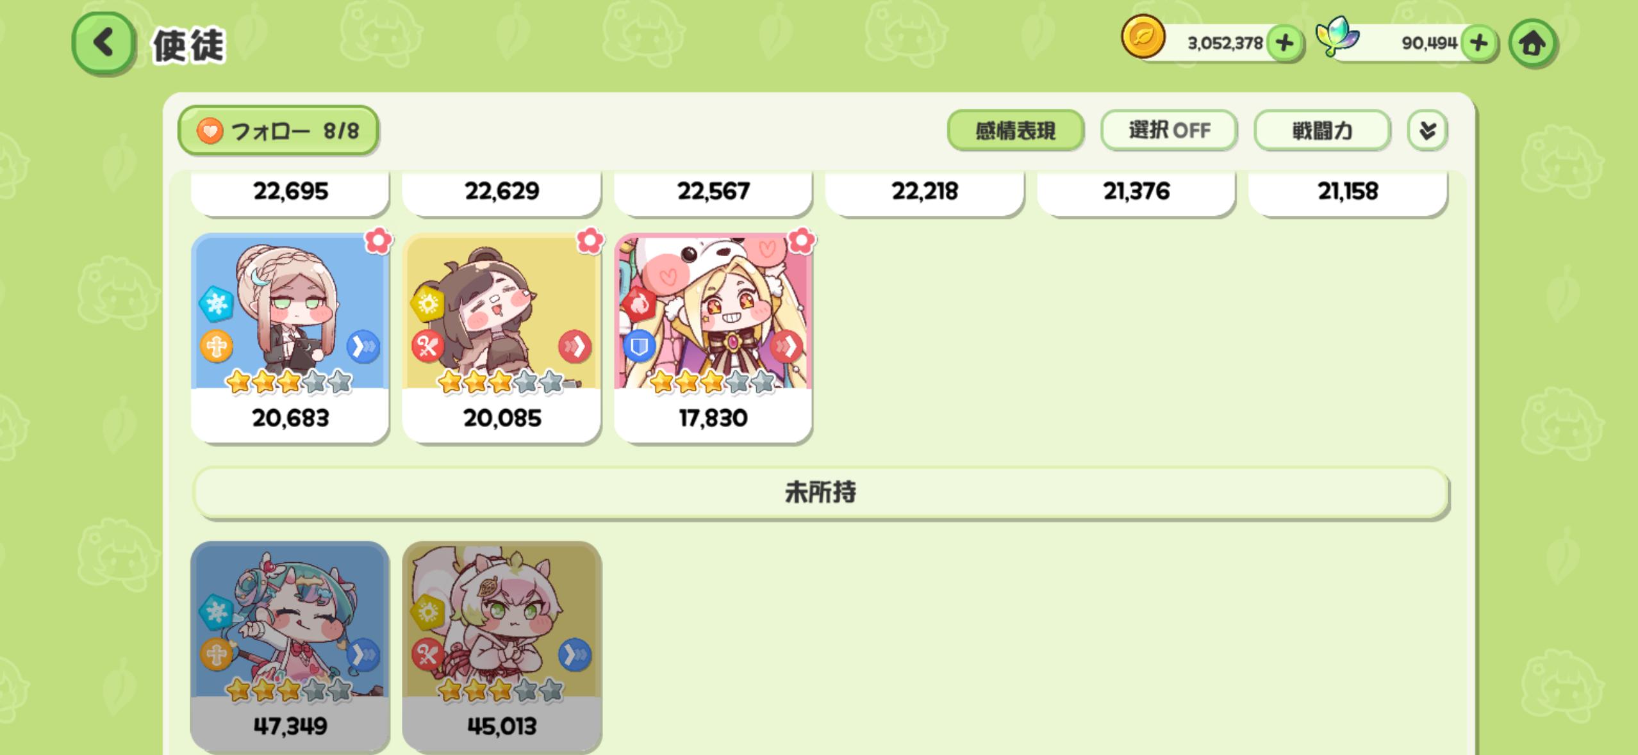The width and height of the screenshot is (1638, 755).
Task: Tap the home icon button
Action: point(1532,44)
